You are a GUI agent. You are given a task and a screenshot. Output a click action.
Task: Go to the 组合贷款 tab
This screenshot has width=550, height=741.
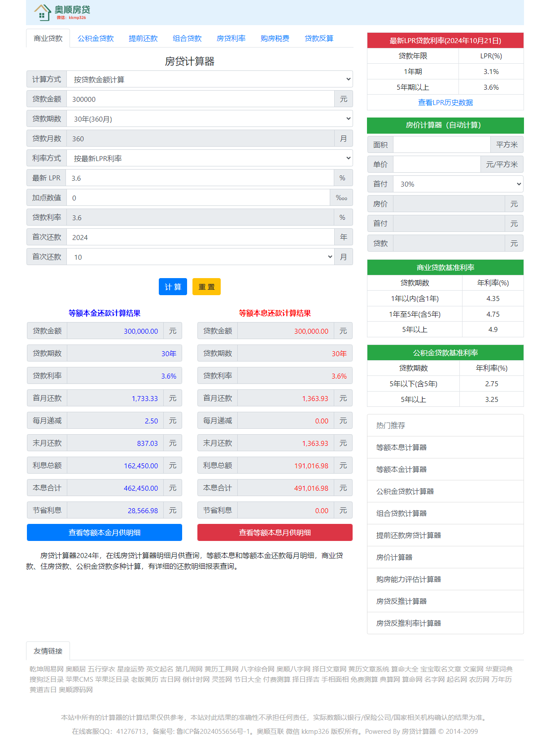tap(187, 39)
